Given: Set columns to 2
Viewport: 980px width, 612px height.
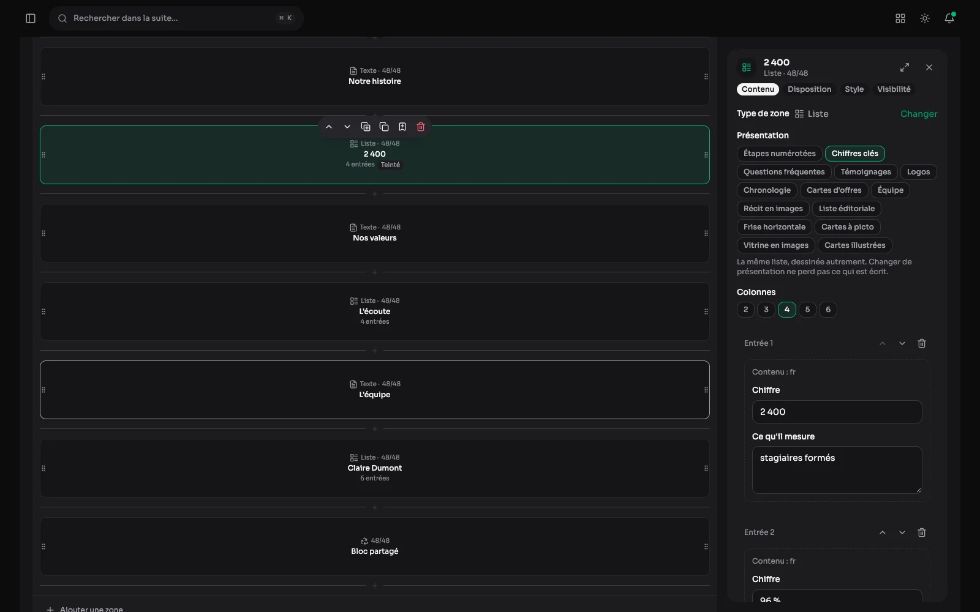Looking at the screenshot, I should click(745, 310).
